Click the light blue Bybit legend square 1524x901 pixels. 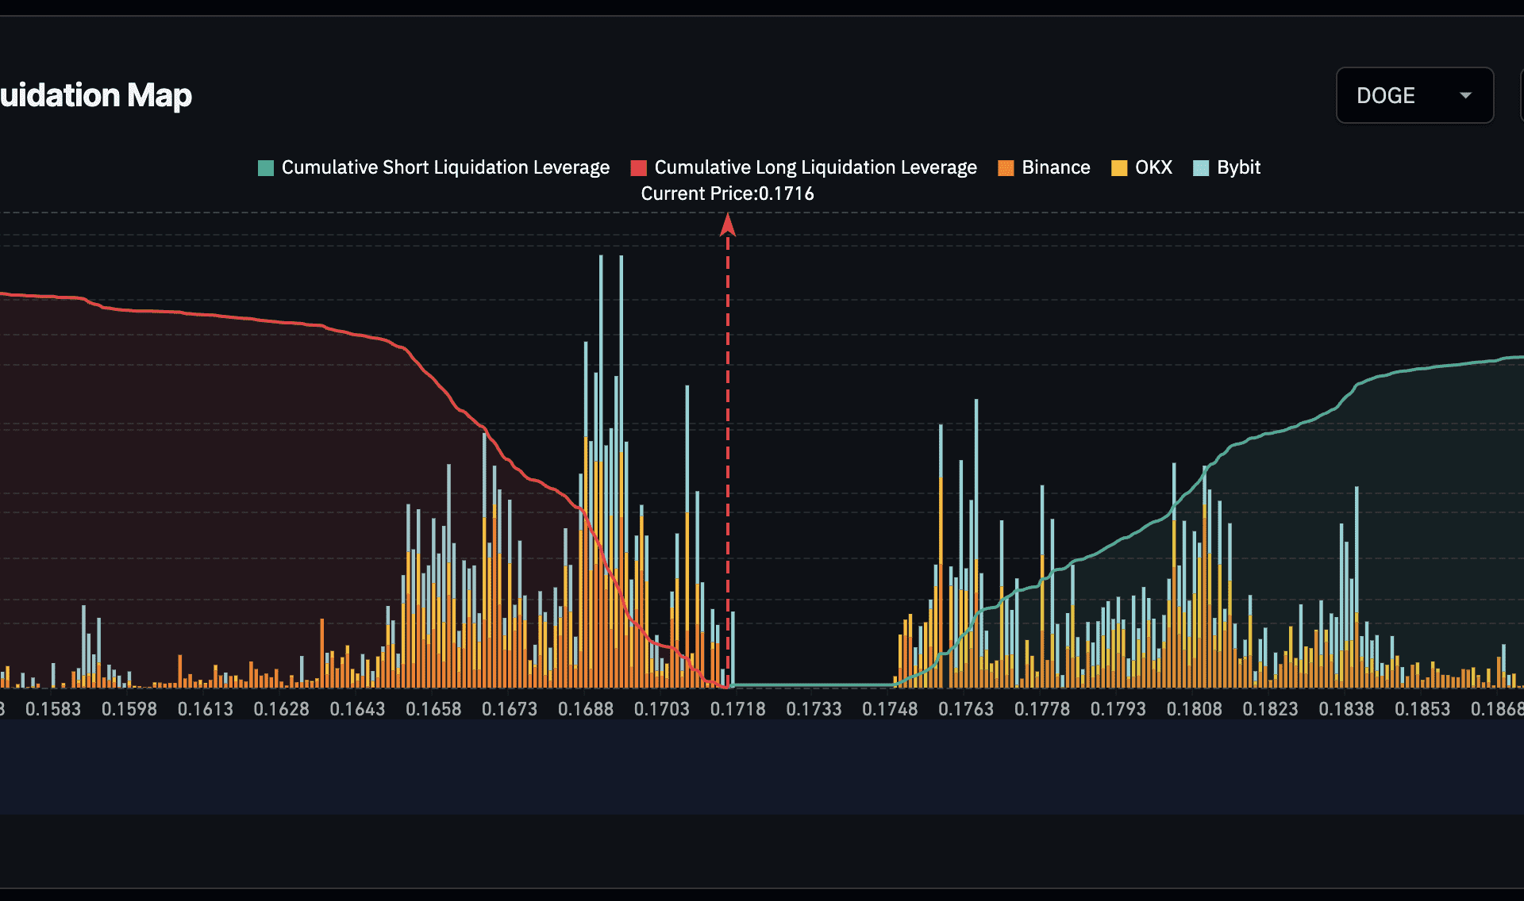point(1199,167)
